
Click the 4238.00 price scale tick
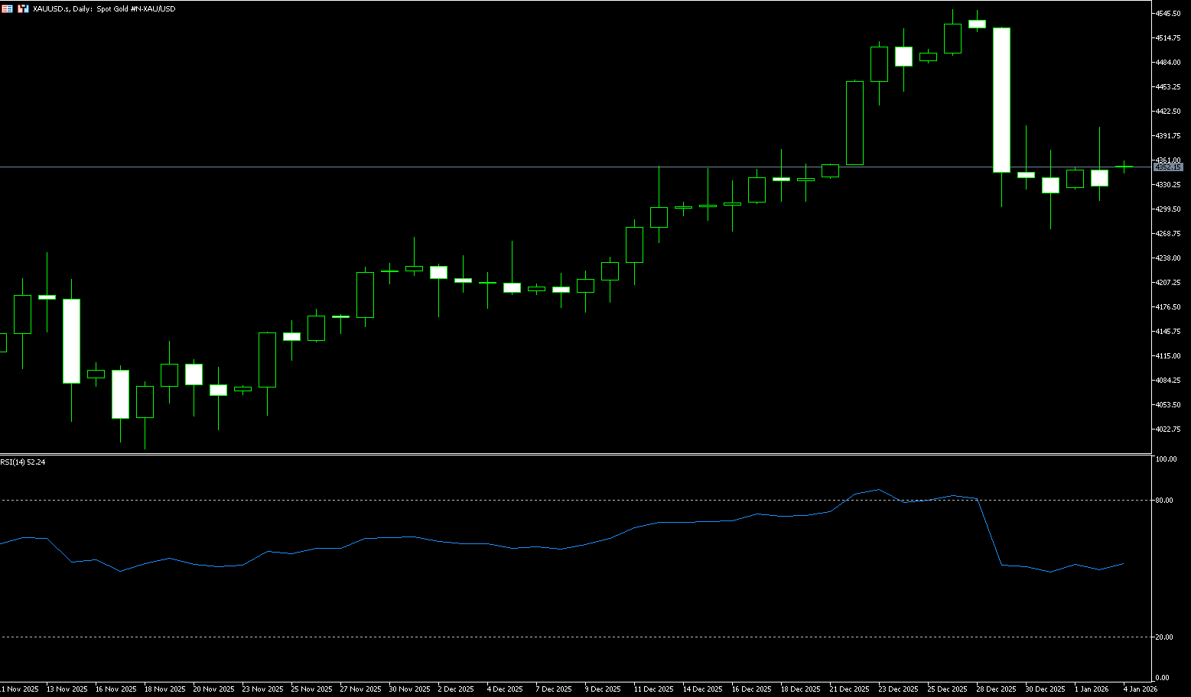(1168, 258)
